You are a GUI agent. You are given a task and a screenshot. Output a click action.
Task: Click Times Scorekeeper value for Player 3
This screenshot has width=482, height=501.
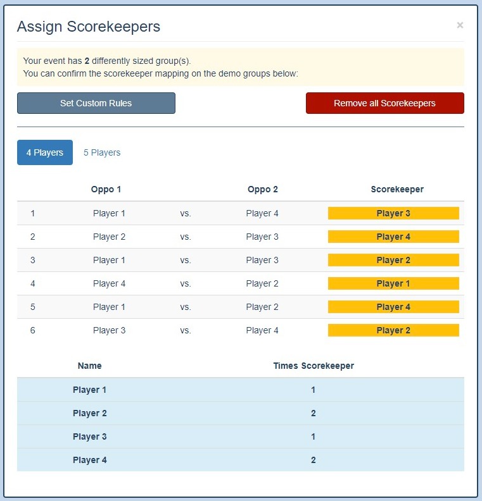tap(313, 436)
